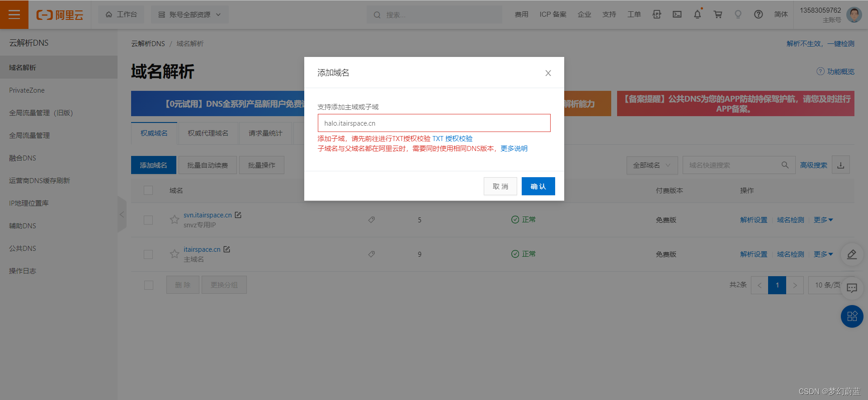Screen dimensions: 868x400
Task: Open the help question mark icon
Action: click(758, 14)
